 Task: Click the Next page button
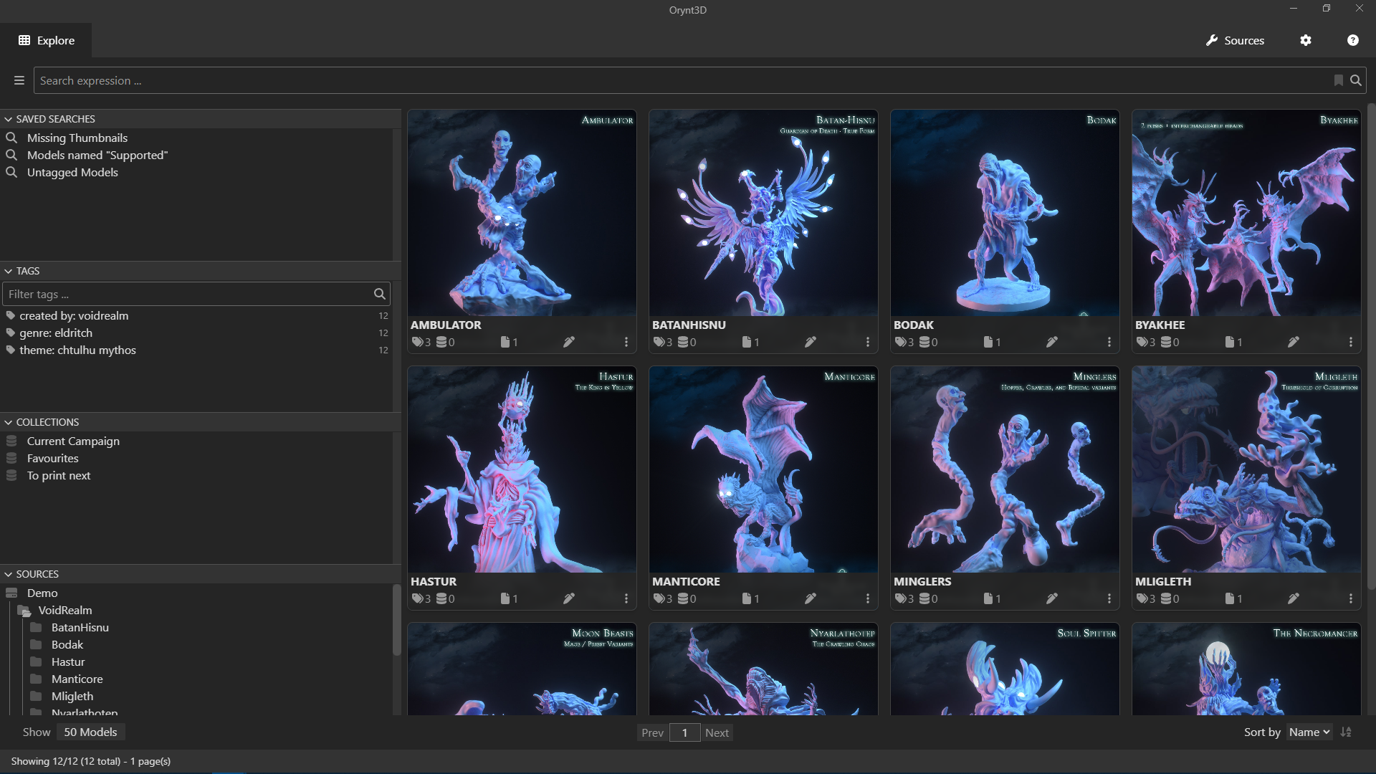click(x=717, y=732)
